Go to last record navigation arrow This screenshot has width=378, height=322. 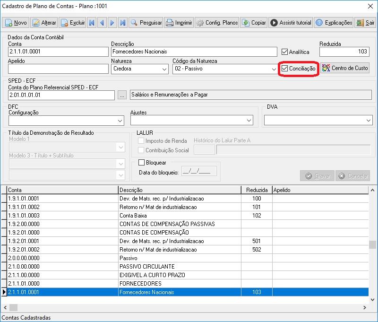[123, 23]
